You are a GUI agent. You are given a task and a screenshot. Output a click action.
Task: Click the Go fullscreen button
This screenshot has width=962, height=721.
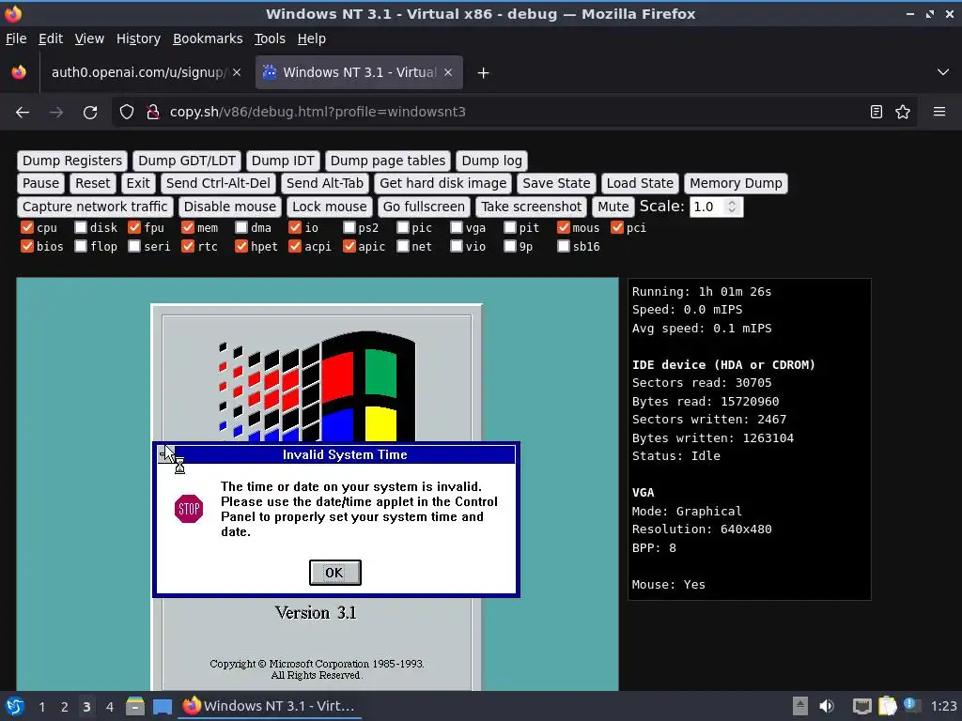coord(424,207)
